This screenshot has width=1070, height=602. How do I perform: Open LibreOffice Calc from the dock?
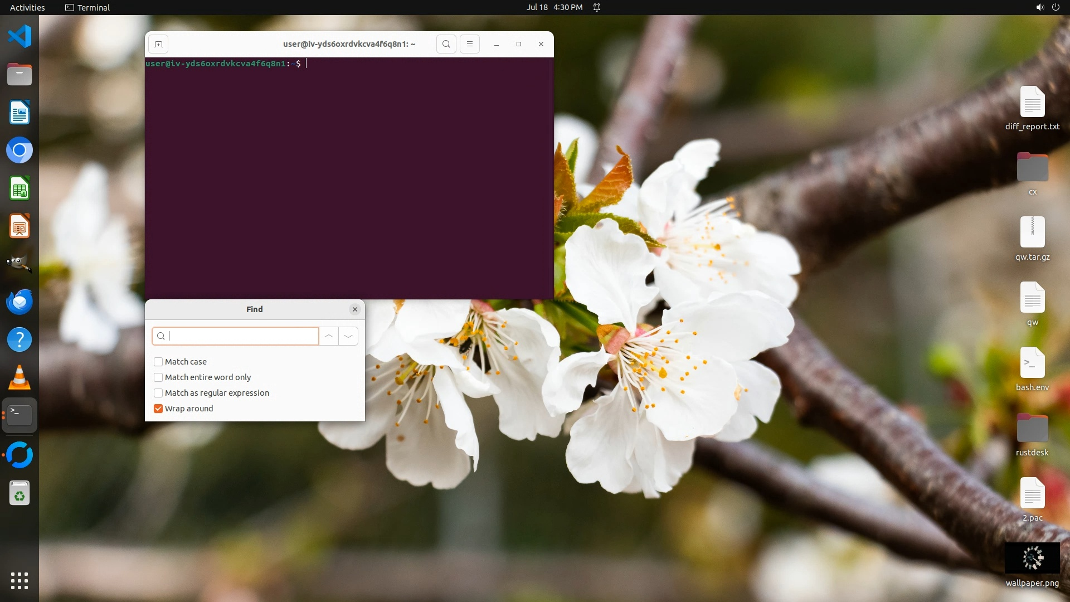[20, 188]
